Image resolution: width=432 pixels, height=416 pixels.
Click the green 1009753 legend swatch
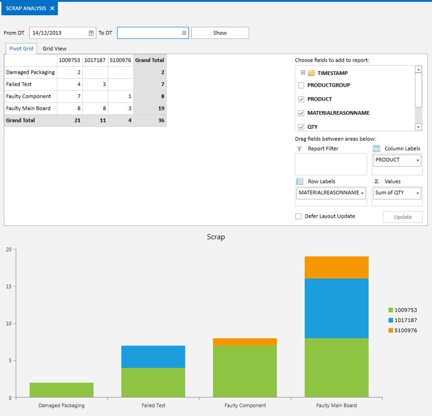391,310
